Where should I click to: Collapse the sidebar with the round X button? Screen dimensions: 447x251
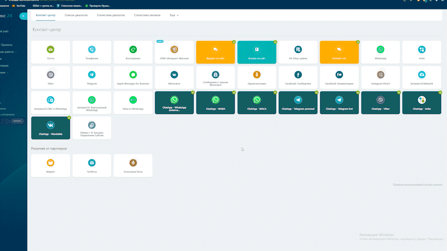pyautogui.click(x=23, y=16)
